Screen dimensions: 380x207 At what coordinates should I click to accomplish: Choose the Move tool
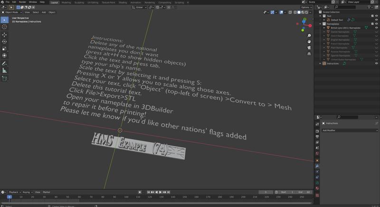point(4,35)
